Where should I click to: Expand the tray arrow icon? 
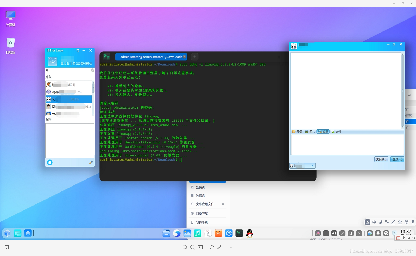point(359,233)
